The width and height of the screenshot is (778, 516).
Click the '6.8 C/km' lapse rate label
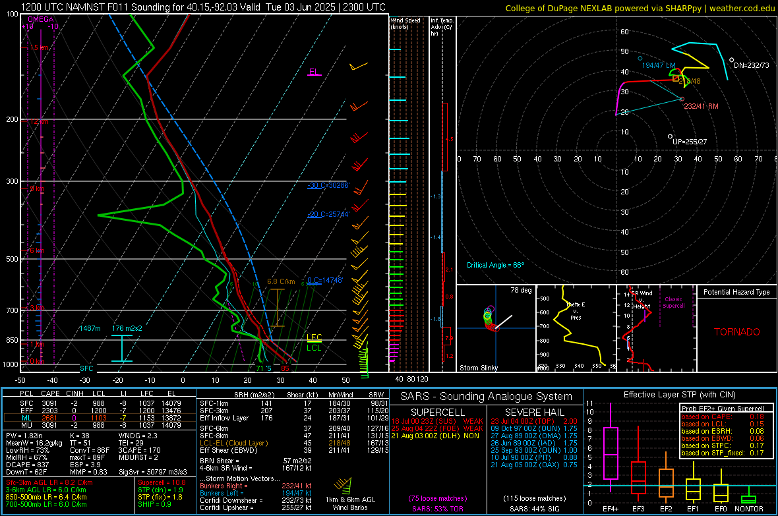(x=281, y=281)
